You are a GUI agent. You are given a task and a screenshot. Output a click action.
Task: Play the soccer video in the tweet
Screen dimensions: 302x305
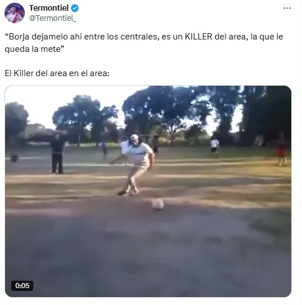(148, 191)
